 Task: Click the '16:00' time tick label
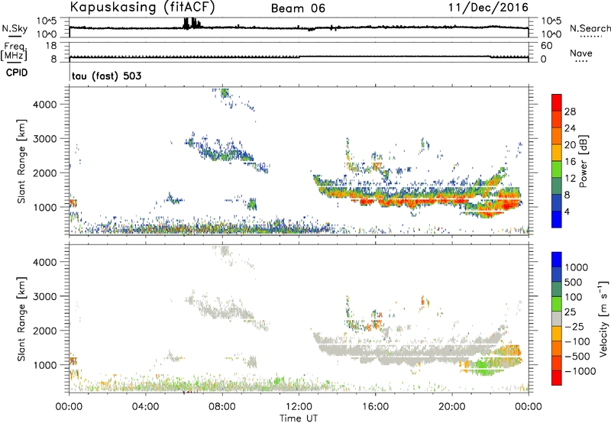(x=375, y=407)
